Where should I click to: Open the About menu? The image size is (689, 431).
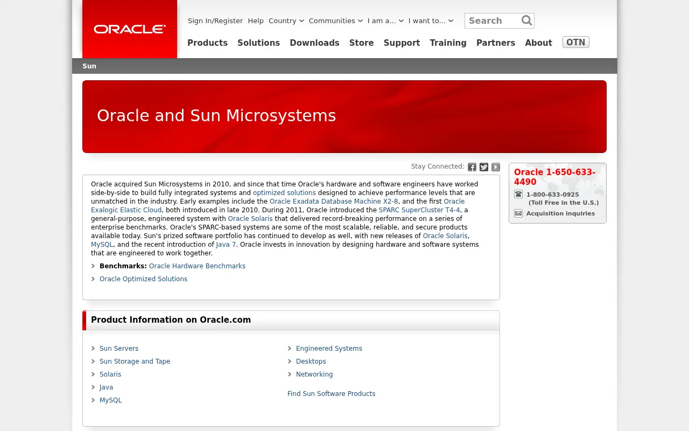[538, 43]
